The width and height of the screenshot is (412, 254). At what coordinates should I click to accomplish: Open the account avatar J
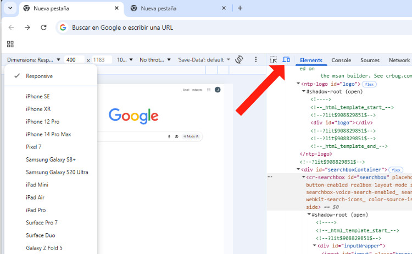point(218,90)
